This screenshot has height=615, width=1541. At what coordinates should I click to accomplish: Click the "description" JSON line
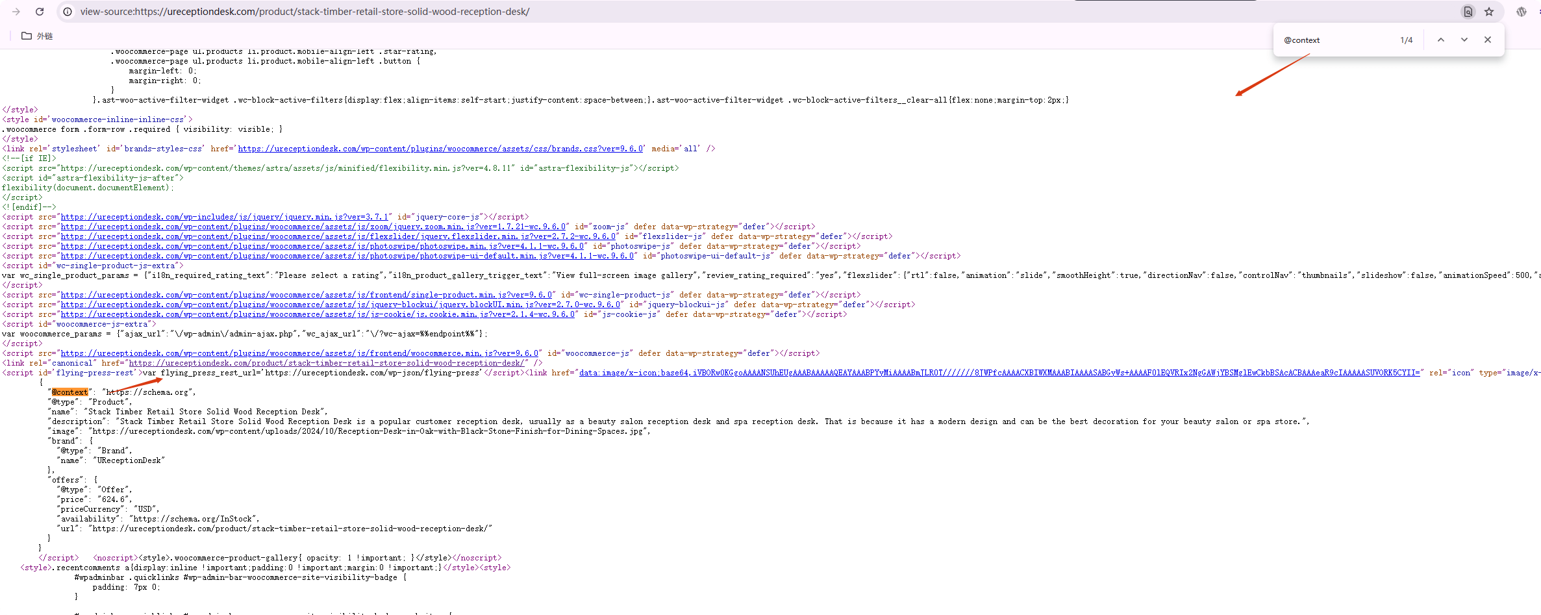pyautogui.click(x=679, y=421)
